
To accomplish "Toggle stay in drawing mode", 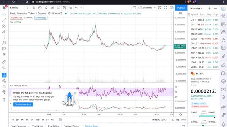I will pos(4,81).
